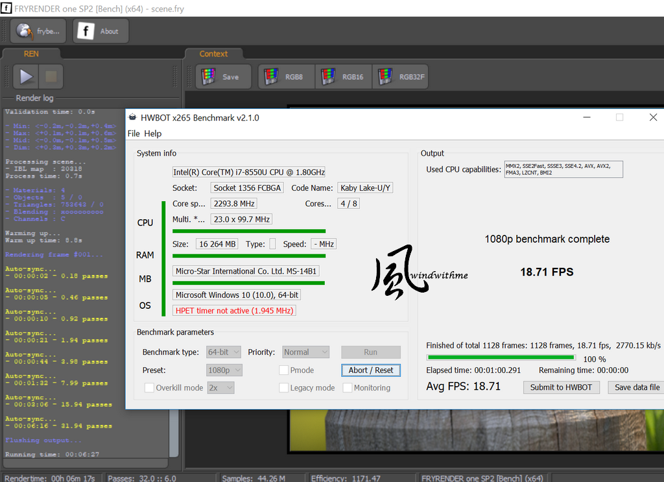This screenshot has width=664, height=482.
Task: Switch to the REN tab
Action: (x=31, y=54)
